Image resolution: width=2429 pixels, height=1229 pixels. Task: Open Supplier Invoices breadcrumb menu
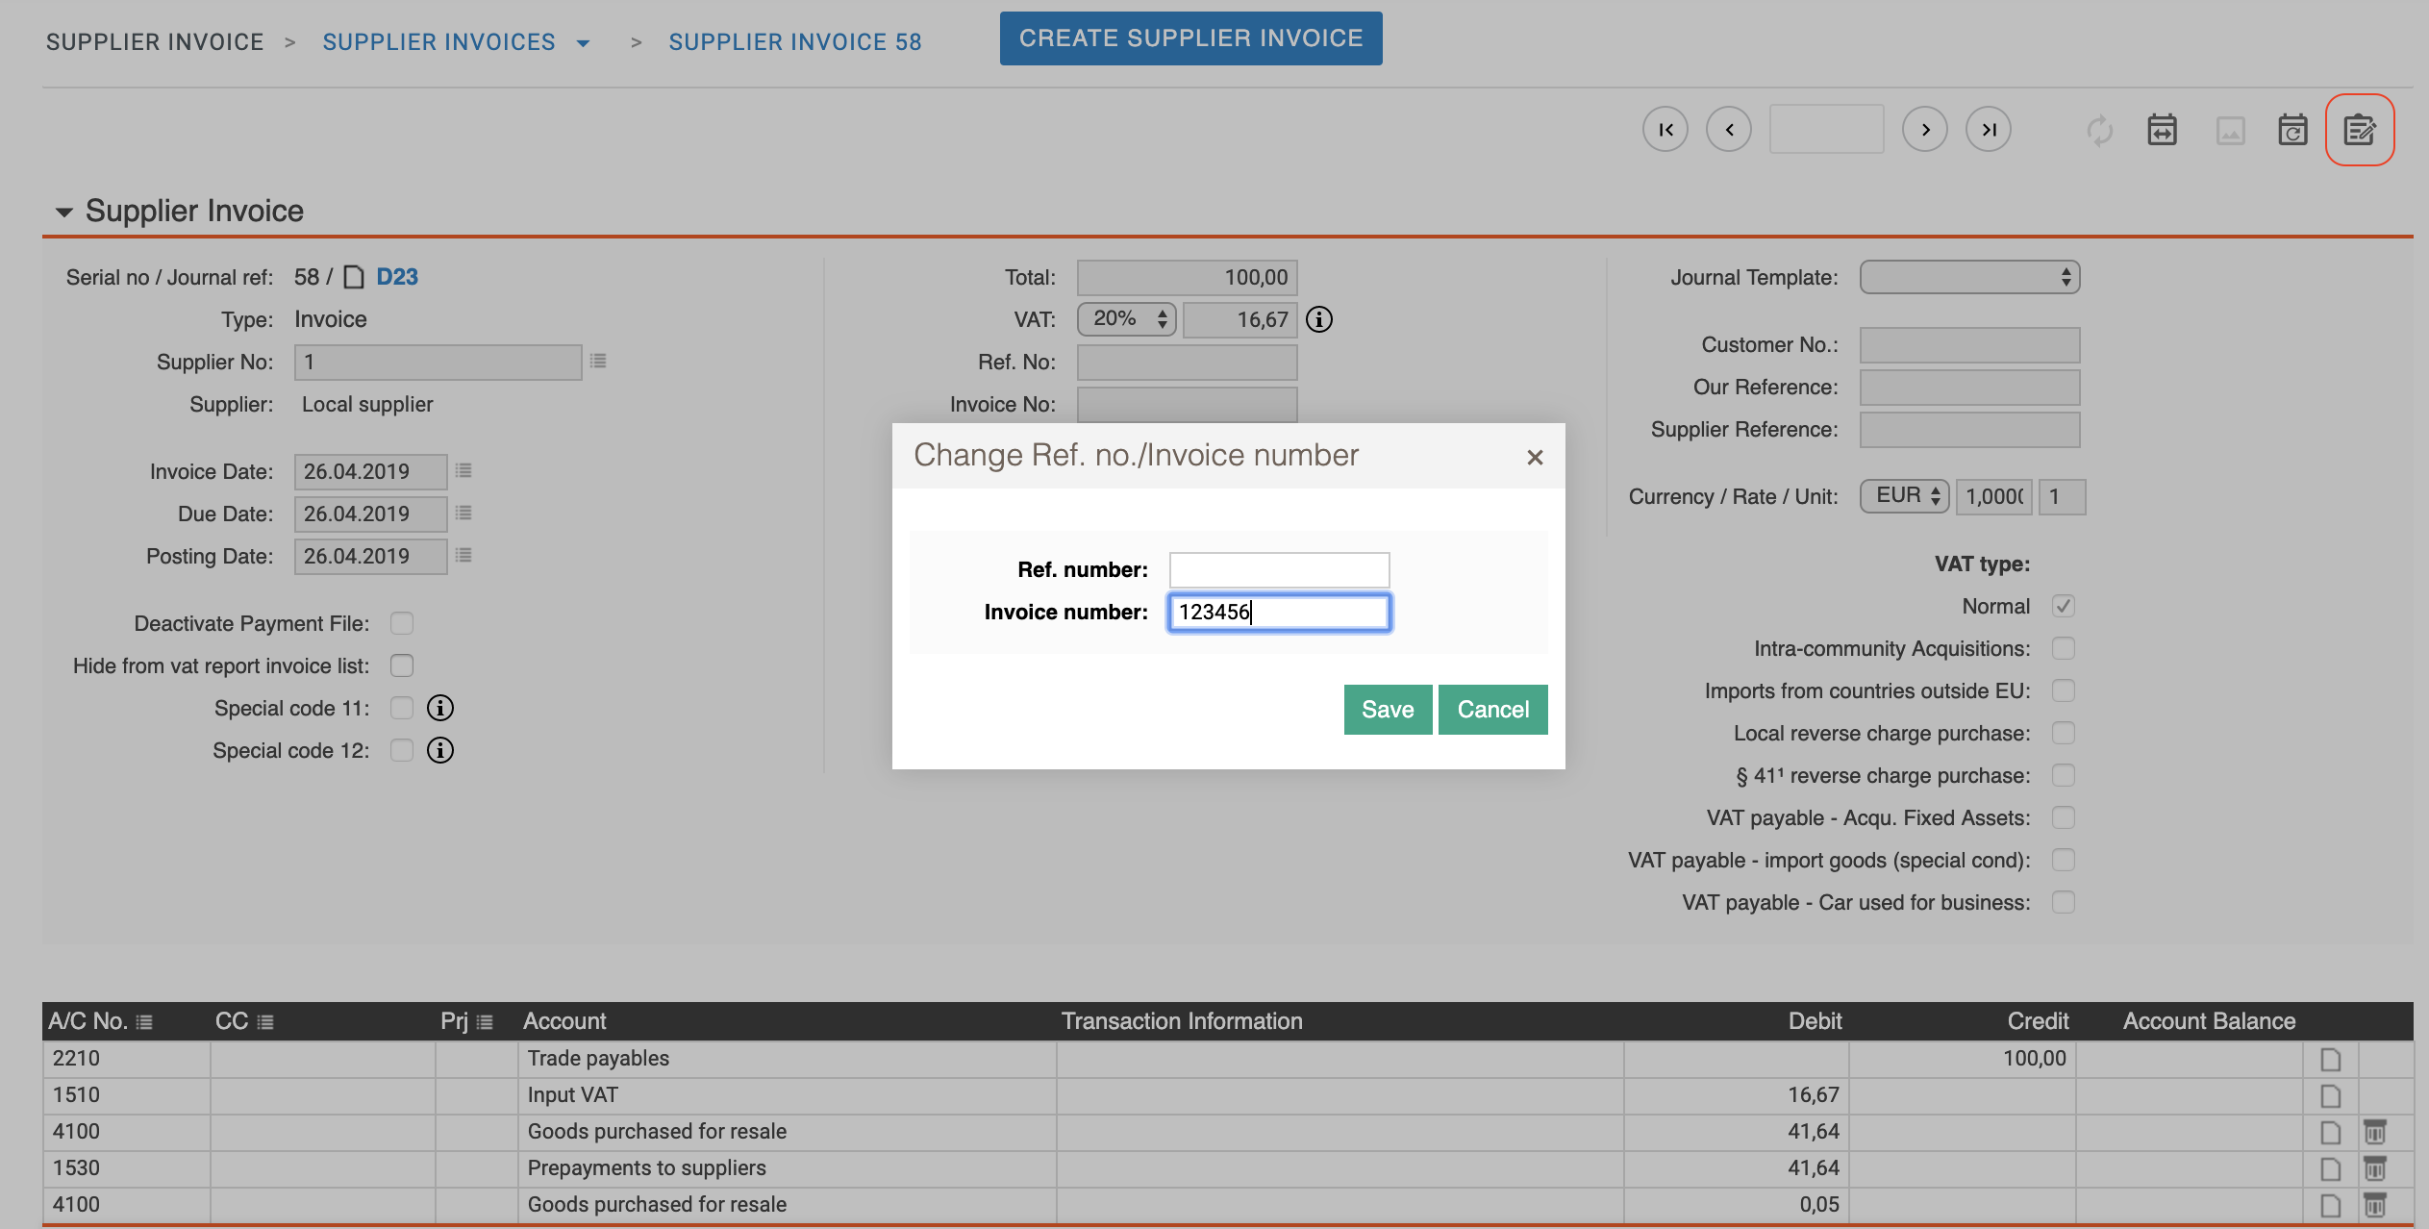point(583,42)
